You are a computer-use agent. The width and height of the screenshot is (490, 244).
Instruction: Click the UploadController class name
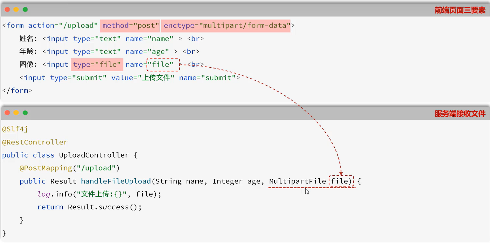94,155
